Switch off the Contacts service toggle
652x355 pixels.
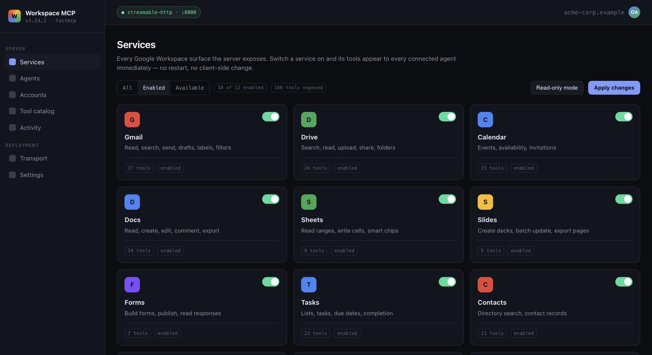click(624, 282)
